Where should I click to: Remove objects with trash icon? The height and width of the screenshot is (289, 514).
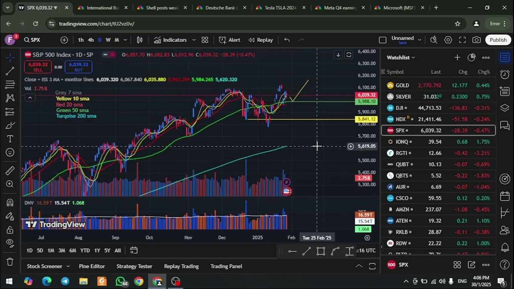click(10, 262)
